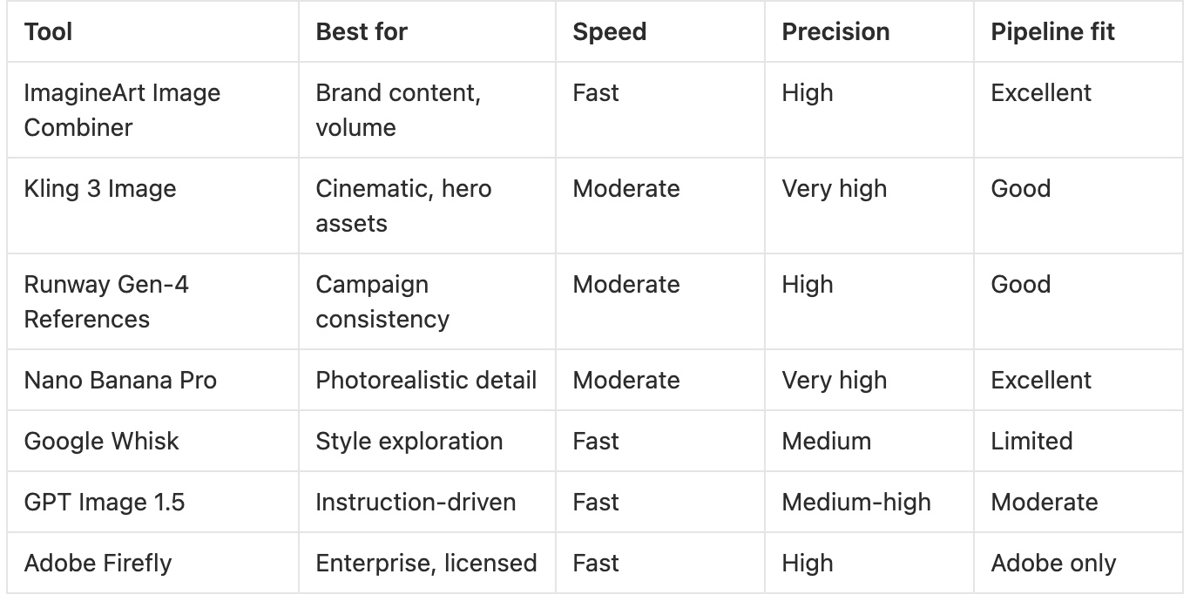Screen dimensions: 1190x601
Task: Click the "Precision" column header
Action: pos(835,32)
